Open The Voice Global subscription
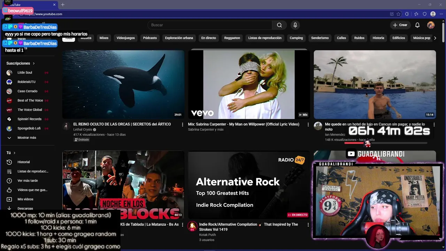The width and height of the screenshot is (446, 251). coord(30,110)
